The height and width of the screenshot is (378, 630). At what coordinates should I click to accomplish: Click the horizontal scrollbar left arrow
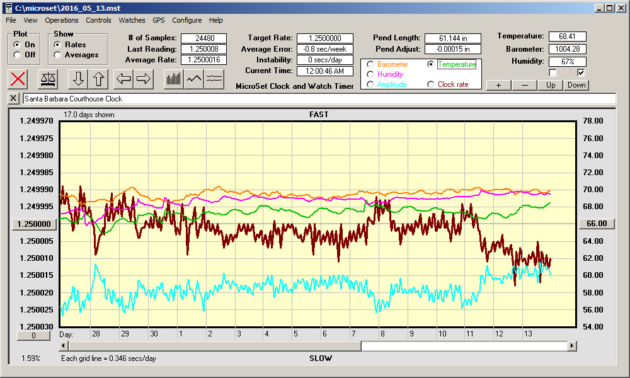(x=64, y=345)
